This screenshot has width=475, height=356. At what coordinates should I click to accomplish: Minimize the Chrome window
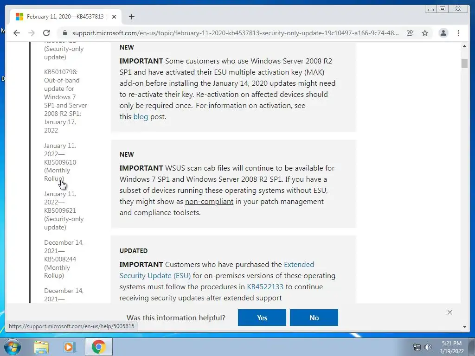[x=431, y=9]
